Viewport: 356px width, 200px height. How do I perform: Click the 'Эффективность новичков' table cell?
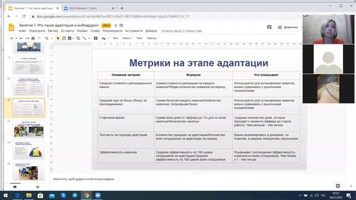point(126,156)
